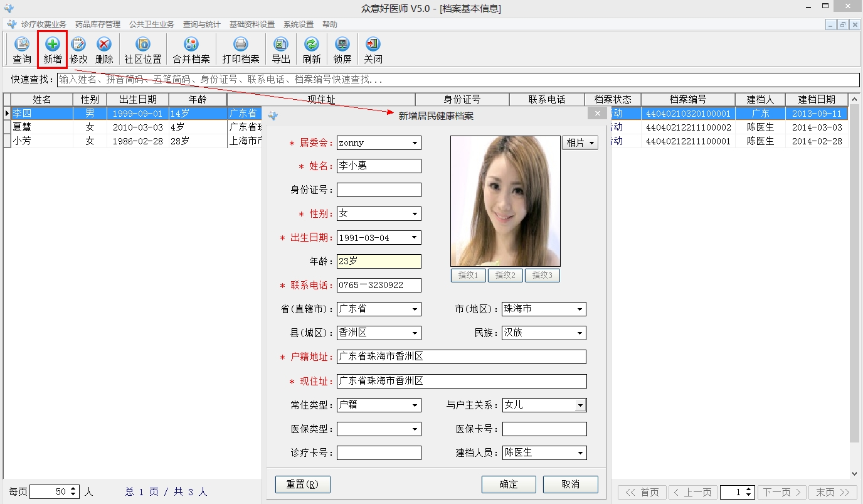The height and width of the screenshot is (504, 863).
Task: Open the 基础资料设置 menu
Action: click(x=252, y=24)
